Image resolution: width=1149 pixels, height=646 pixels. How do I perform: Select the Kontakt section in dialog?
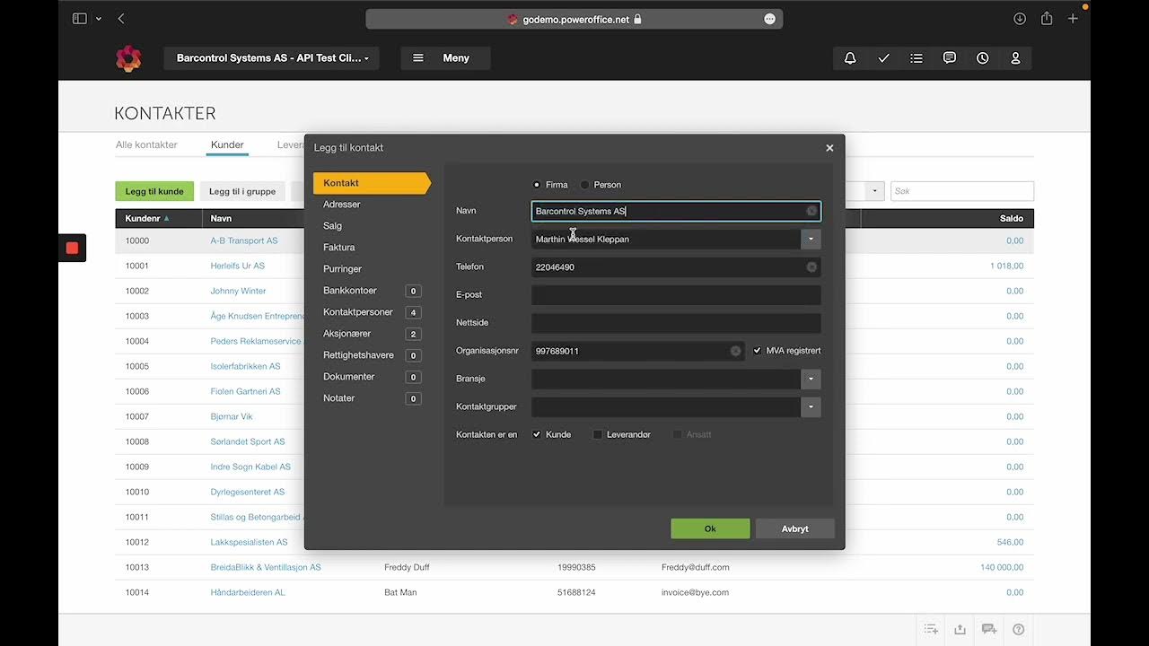(372, 183)
